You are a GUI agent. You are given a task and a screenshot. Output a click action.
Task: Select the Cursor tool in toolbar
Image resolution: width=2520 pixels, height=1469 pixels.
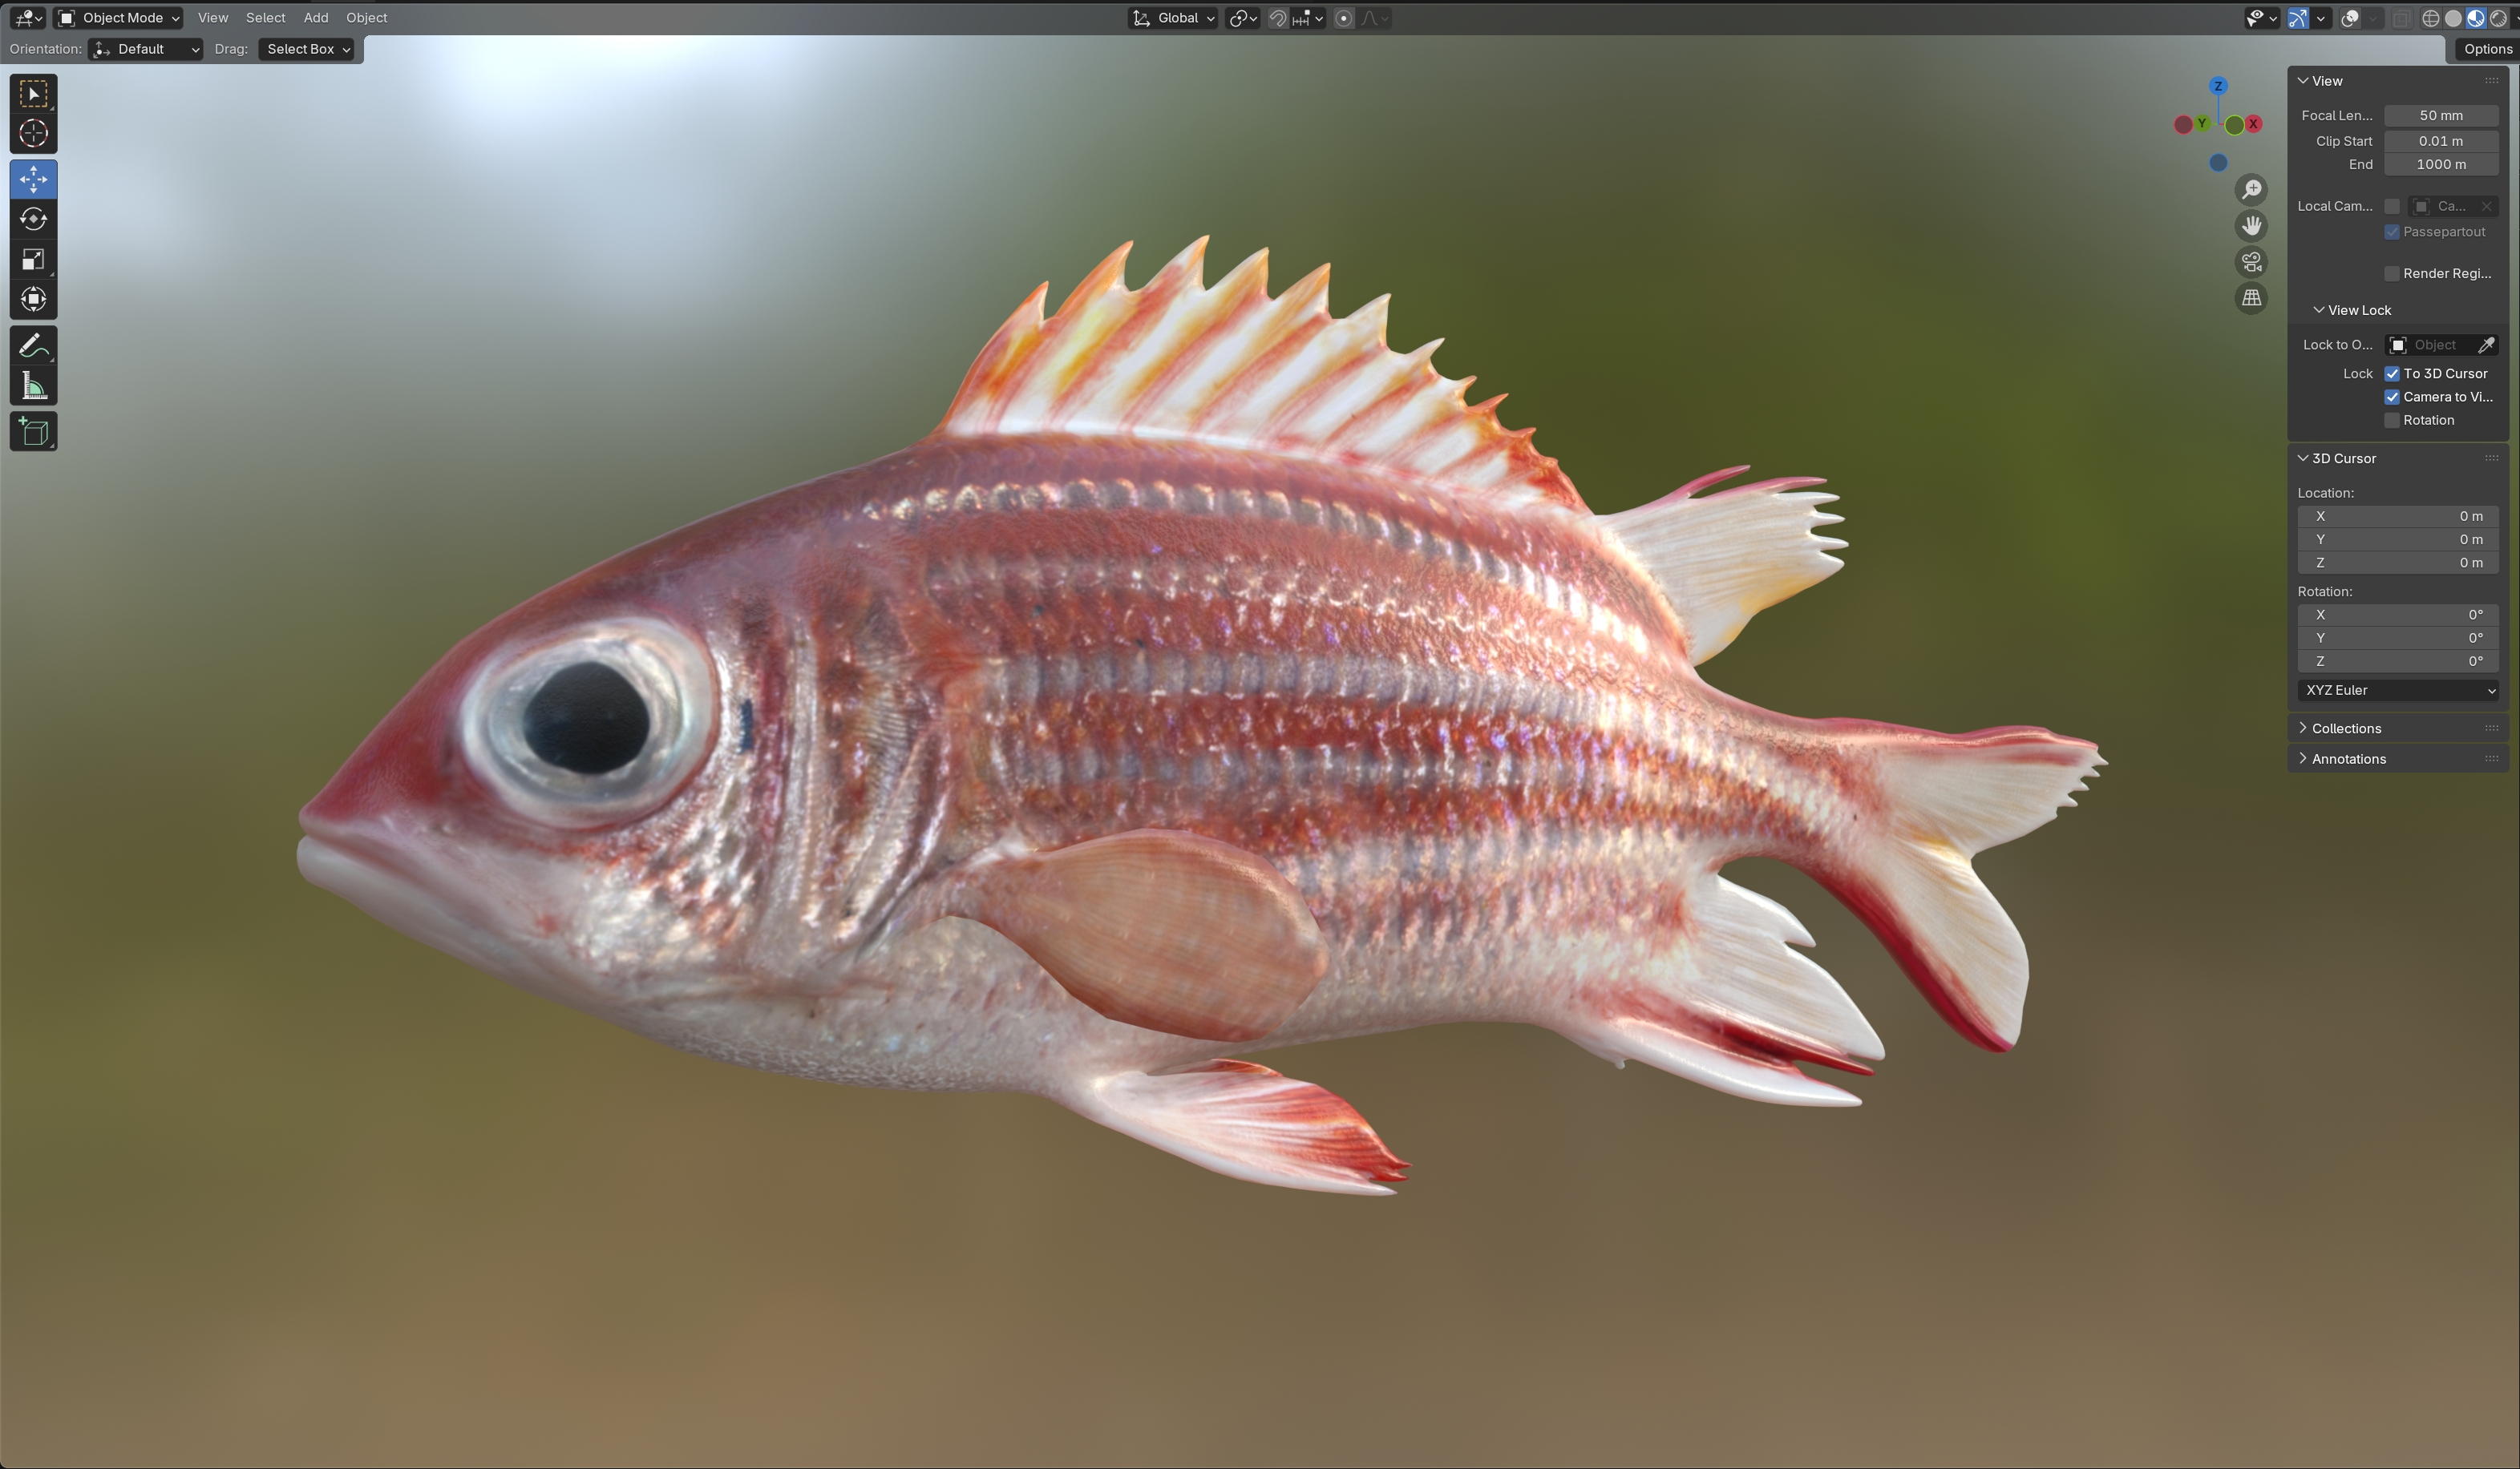coord(33,134)
